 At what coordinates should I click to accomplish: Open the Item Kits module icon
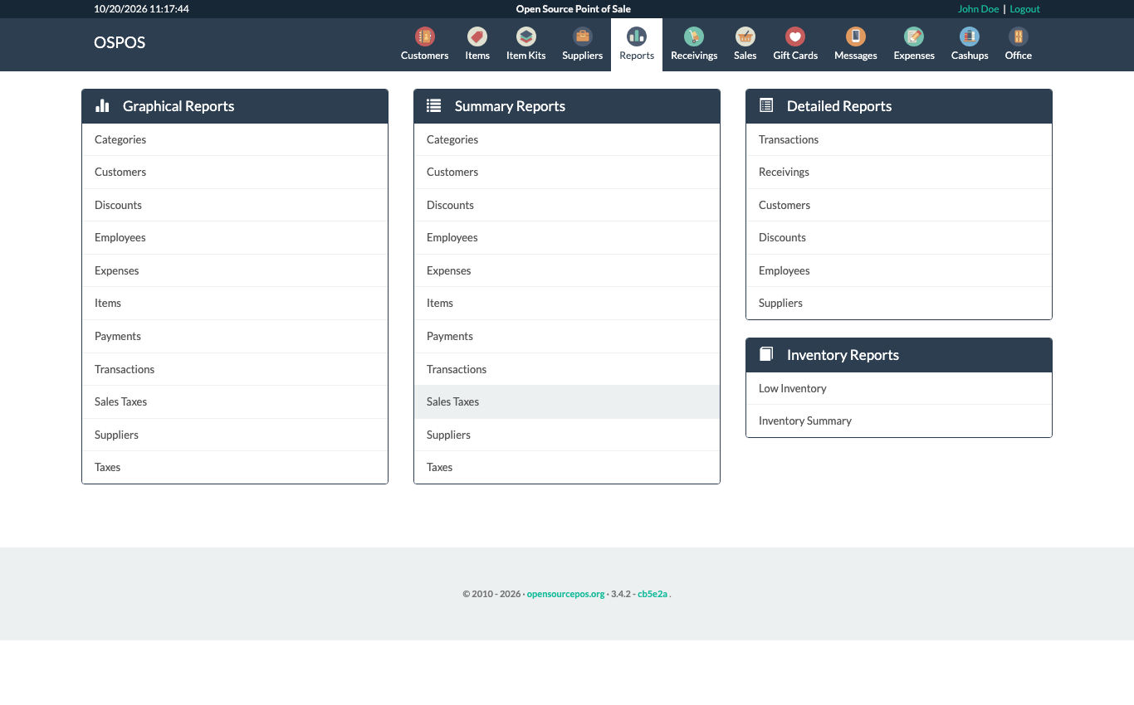click(x=526, y=36)
